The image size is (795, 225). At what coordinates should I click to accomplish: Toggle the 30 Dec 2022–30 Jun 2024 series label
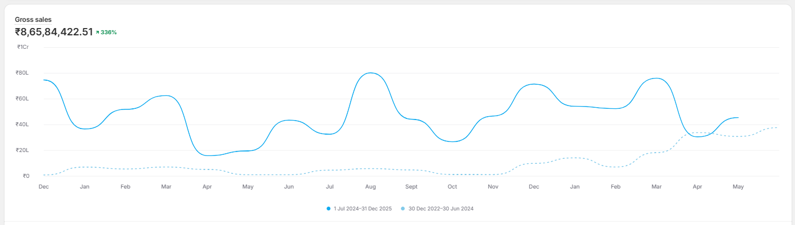(440, 209)
